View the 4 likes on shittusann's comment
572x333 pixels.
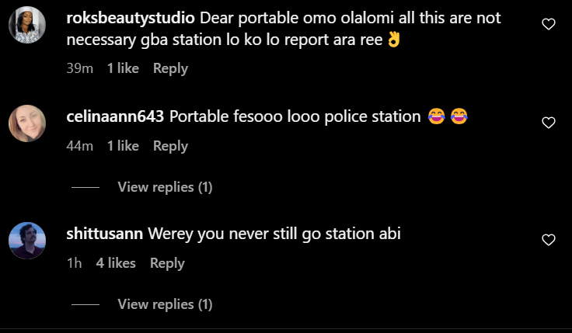click(x=116, y=263)
